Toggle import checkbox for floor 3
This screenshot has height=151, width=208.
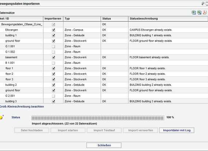53,80
